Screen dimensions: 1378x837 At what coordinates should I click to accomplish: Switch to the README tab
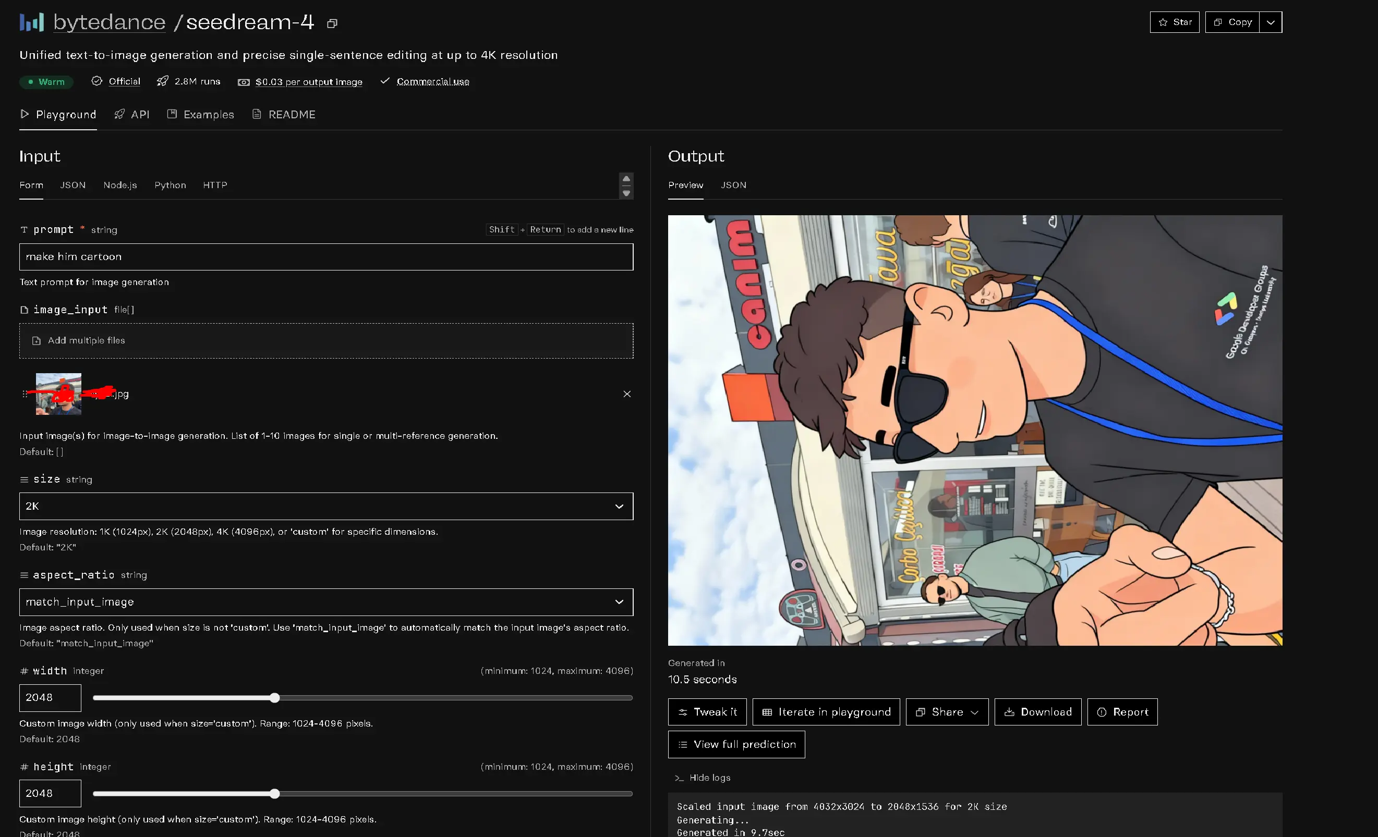tap(284, 115)
